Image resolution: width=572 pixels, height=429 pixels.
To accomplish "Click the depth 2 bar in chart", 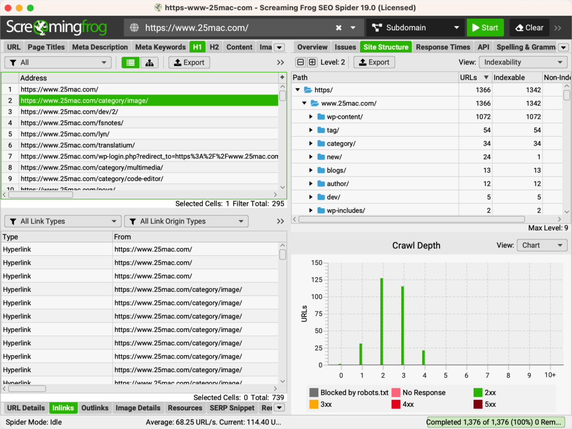I will (382, 322).
